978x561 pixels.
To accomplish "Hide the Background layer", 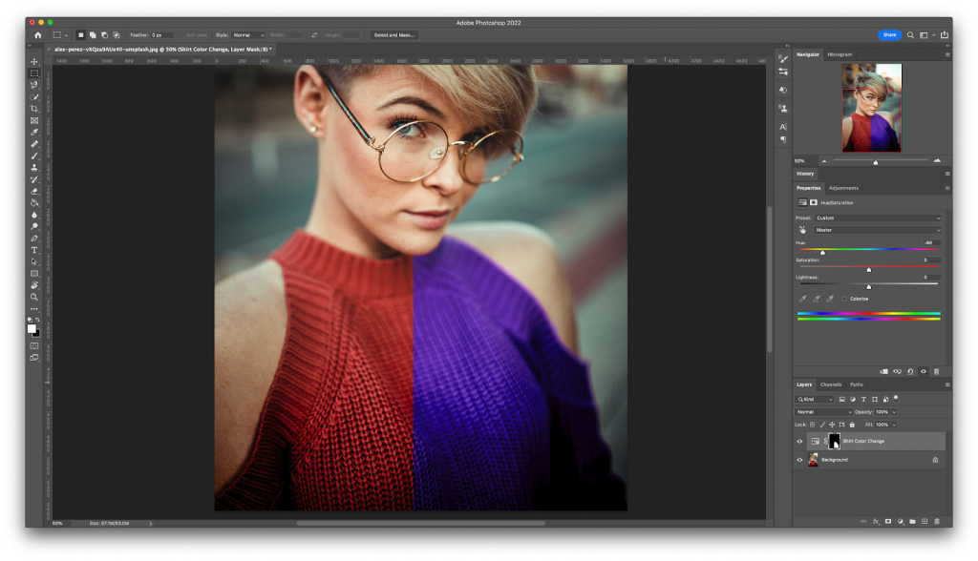I will [800, 459].
